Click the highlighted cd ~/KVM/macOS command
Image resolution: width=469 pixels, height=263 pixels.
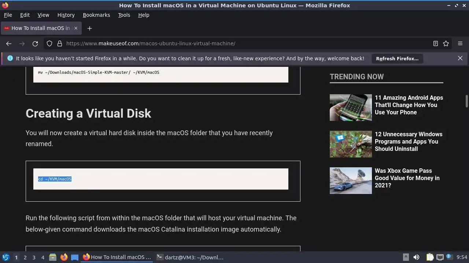pyautogui.click(x=55, y=179)
